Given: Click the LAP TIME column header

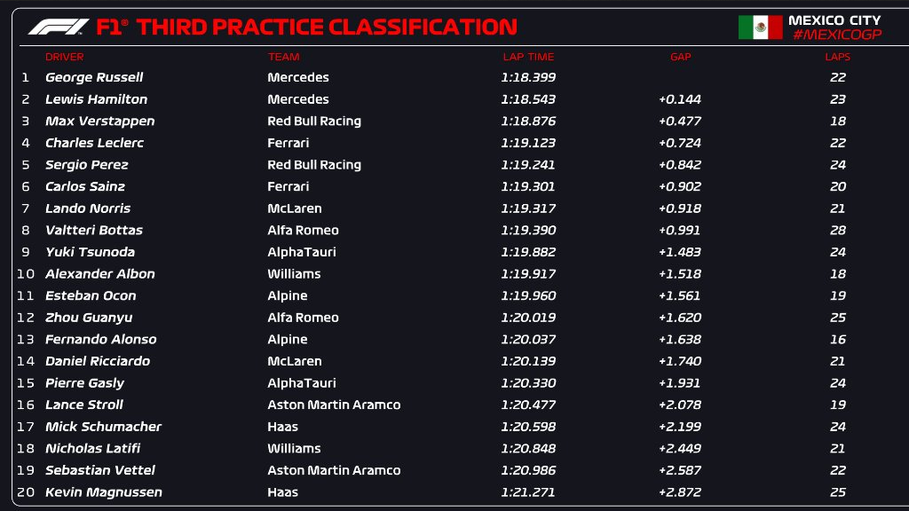Looking at the screenshot, I should [528, 57].
